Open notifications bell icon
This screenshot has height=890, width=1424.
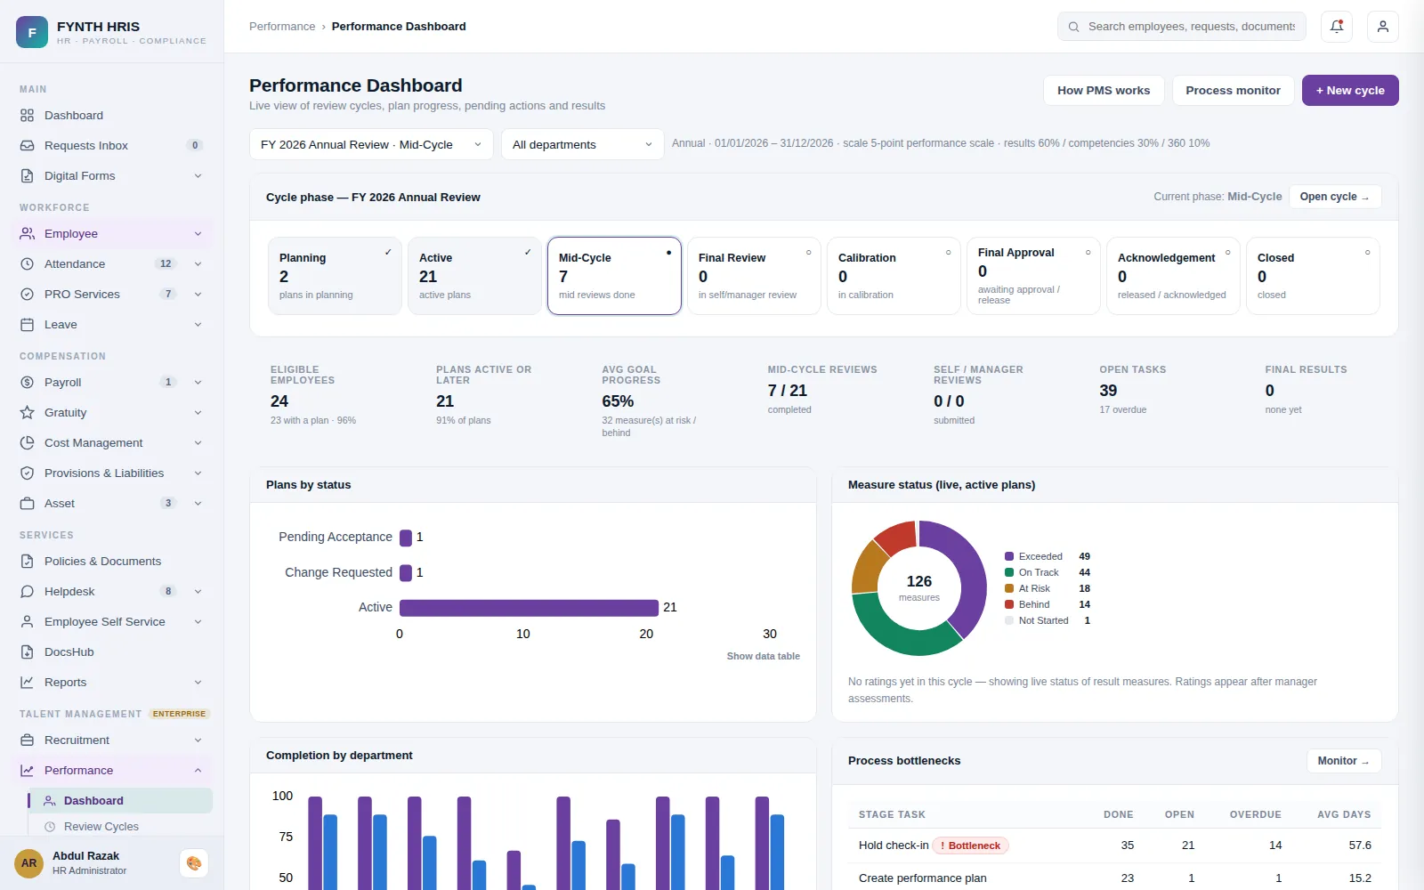[1337, 27]
